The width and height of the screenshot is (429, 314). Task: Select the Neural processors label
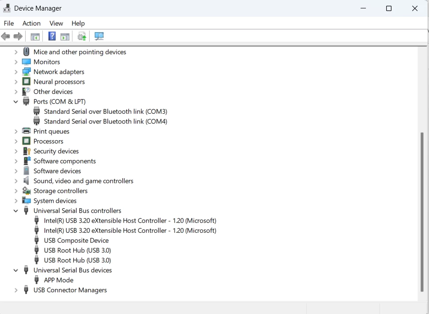point(59,82)
